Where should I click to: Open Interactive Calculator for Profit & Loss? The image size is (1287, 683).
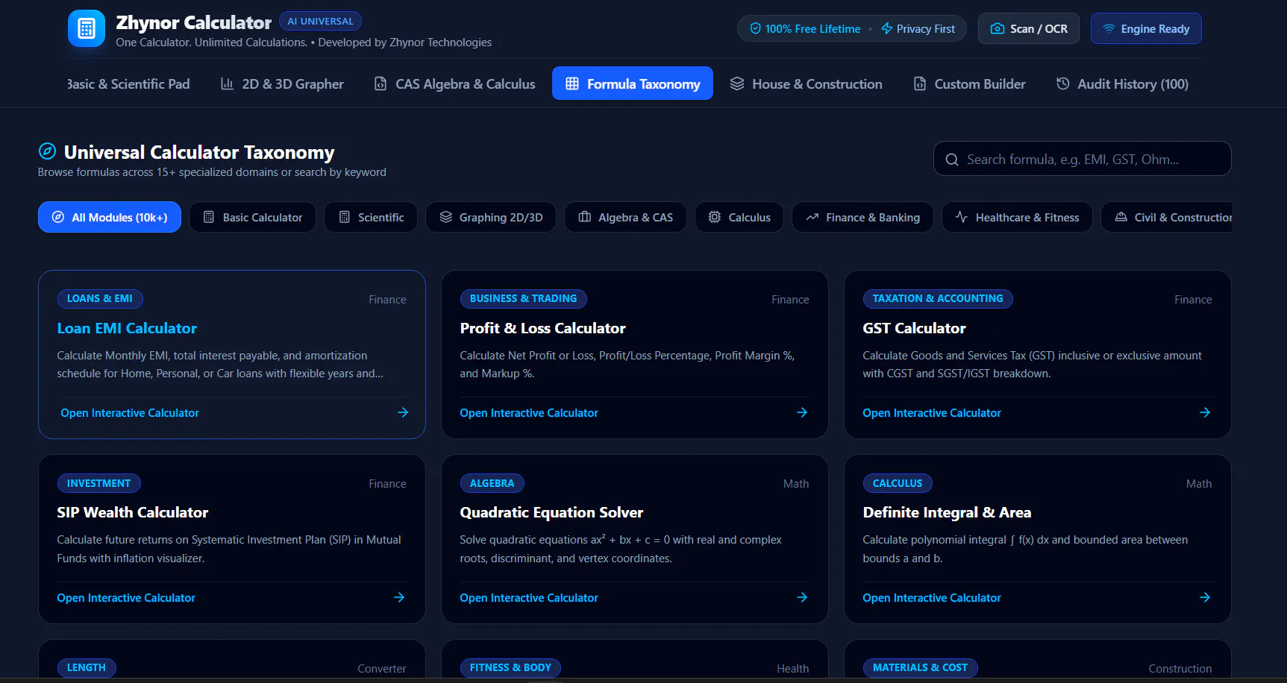pyautogui.click(x=529, y=412)
